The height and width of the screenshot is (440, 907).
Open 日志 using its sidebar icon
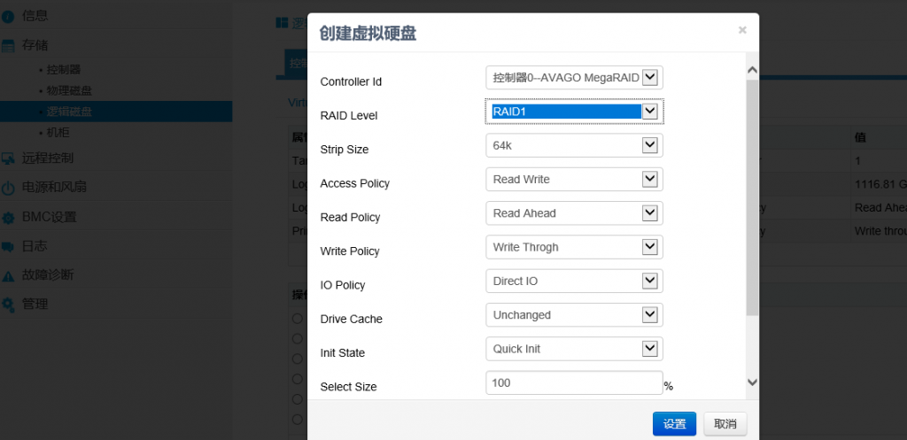click(9, 246)
